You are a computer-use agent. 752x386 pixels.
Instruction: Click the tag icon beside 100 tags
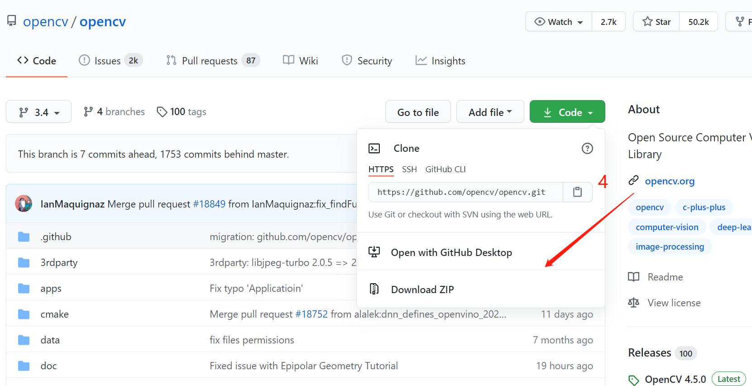click(x=162, y=111)
